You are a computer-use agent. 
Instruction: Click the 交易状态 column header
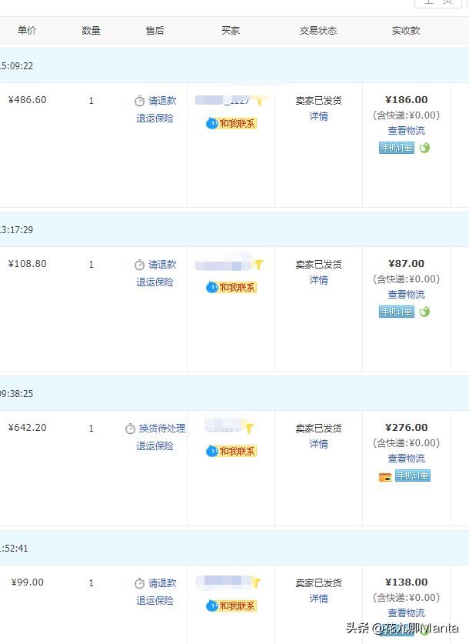click(x=318, y=30)
